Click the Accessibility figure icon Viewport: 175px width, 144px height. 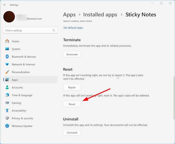7,110
